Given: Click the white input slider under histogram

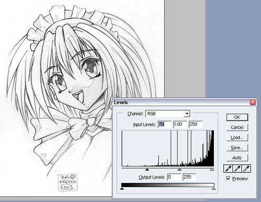Looking at the screenshot, I should tap(212, 170).
